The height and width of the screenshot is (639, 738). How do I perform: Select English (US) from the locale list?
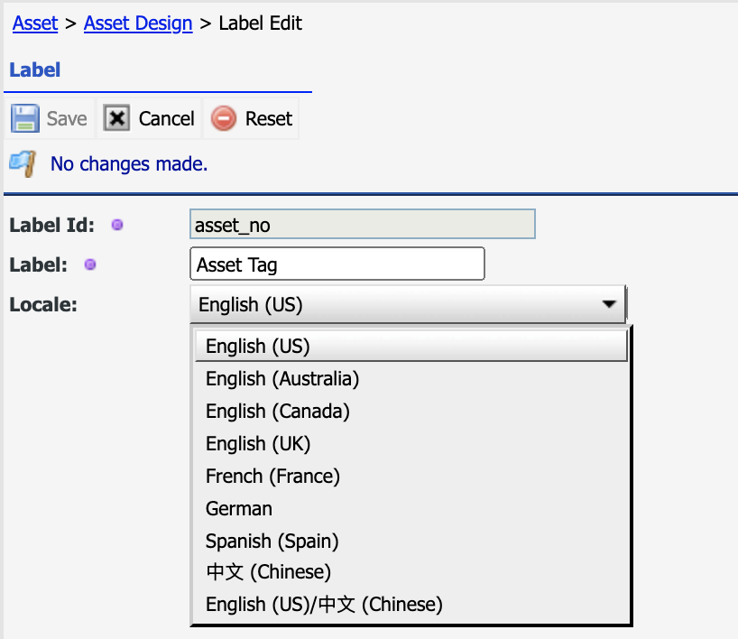point(411,346)
